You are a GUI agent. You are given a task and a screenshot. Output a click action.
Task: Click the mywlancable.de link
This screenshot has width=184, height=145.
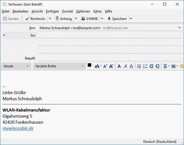pyautogui.click(x=18, y=128)
